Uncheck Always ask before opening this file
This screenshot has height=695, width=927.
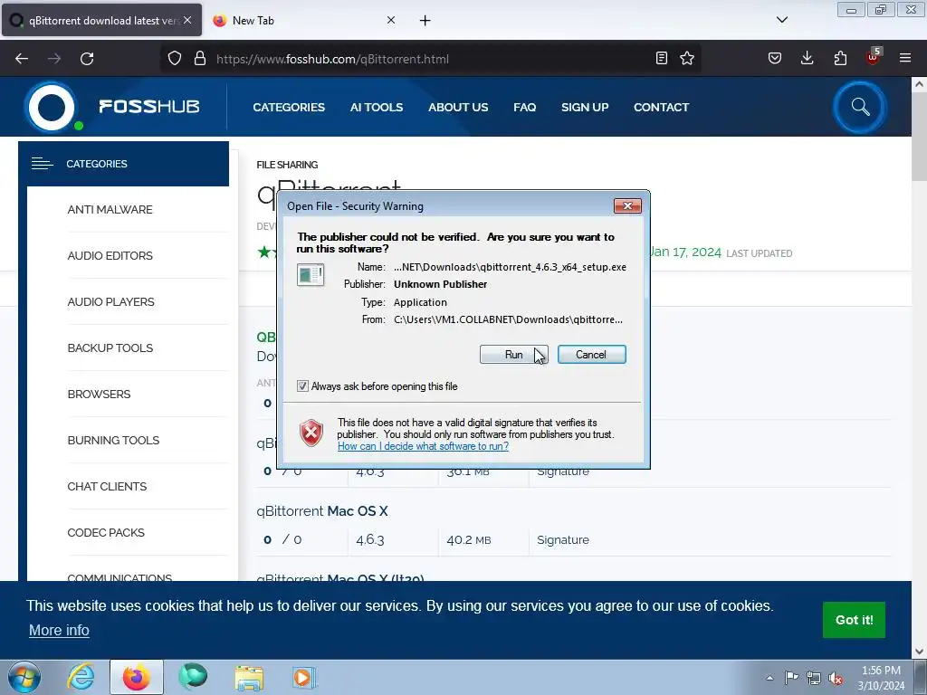302,386
